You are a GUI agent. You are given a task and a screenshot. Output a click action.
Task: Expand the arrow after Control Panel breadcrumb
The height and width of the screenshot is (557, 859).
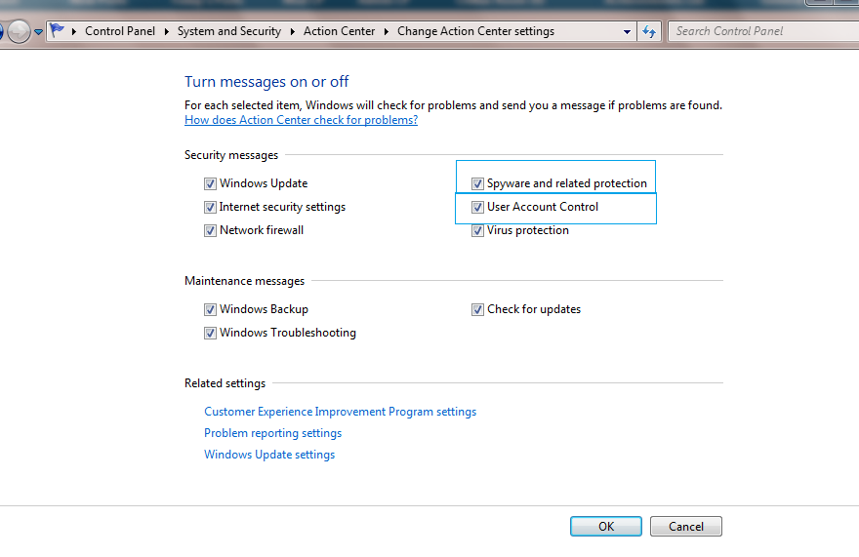click(x=167, y=32)
